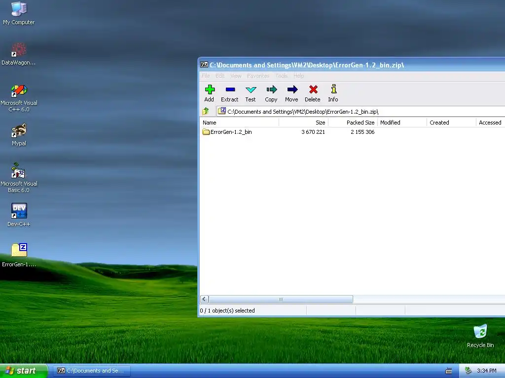Select Microsoft Visual Basic 6.0 shortcut
The image size is (505, 378).
pyautogui.click(x=19, y=178)
